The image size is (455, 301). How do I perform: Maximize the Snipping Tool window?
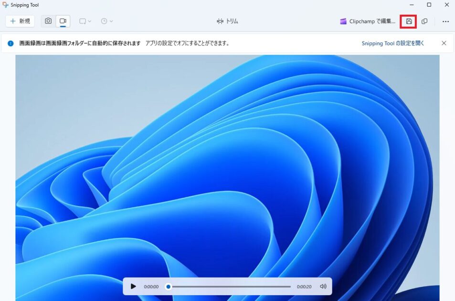pyautogui.click(x=429, y=5)
